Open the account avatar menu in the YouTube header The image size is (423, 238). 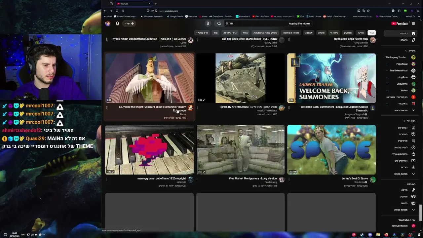click(x=108, y=23)
